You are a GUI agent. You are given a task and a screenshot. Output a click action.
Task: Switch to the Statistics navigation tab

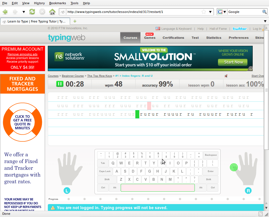(214, 37)
